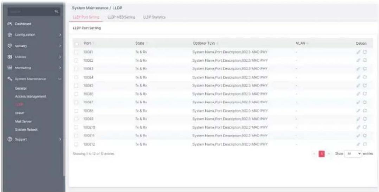
Task: Sort table by Port column
Action: point(88,43)
